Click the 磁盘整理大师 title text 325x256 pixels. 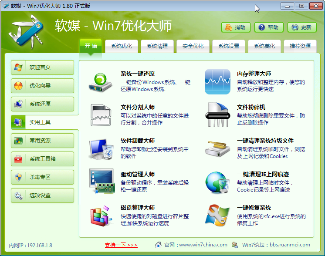pos(138,208)
